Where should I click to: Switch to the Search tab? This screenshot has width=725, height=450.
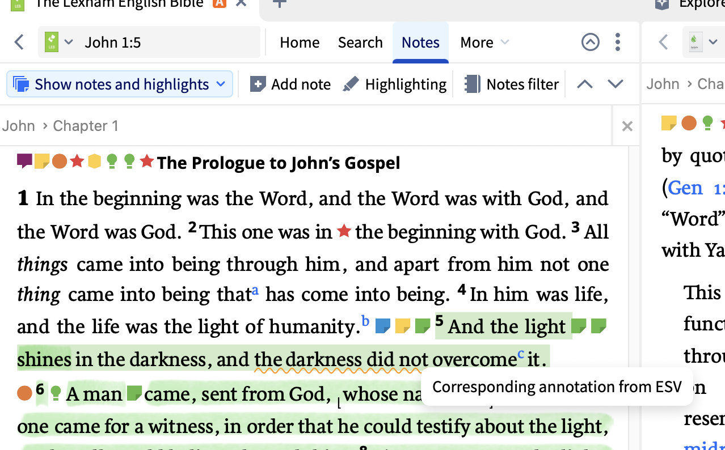point(360,42)
